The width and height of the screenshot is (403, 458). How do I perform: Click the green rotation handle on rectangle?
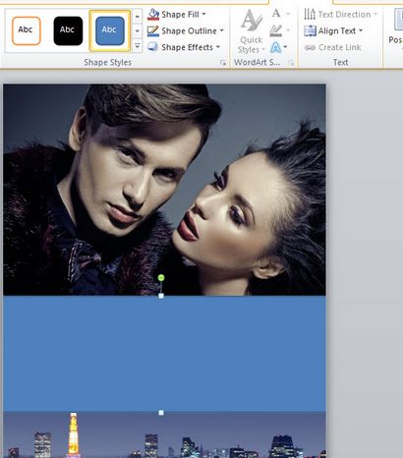click(161, 278)
